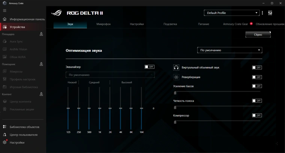
Task: Open Библиотека объектов icon
Action: pos(4,127)
